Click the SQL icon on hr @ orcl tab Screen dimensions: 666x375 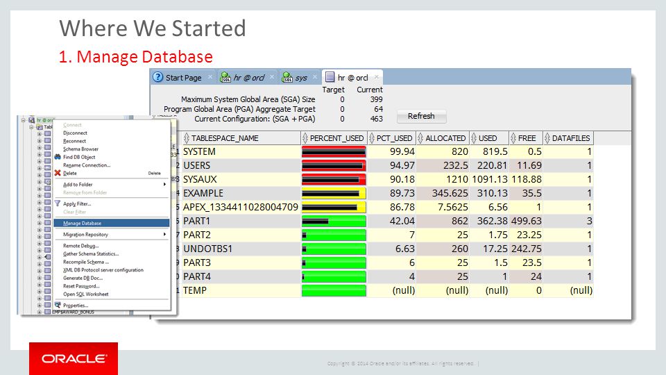(x=225, y=77)
